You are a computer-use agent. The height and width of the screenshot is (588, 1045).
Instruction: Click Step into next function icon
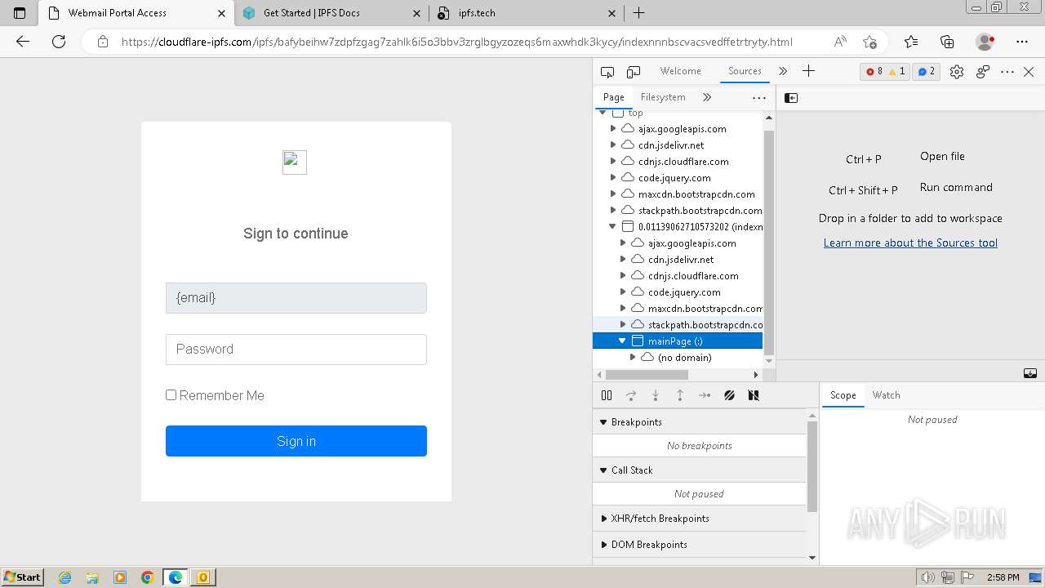tap(656, 395)
